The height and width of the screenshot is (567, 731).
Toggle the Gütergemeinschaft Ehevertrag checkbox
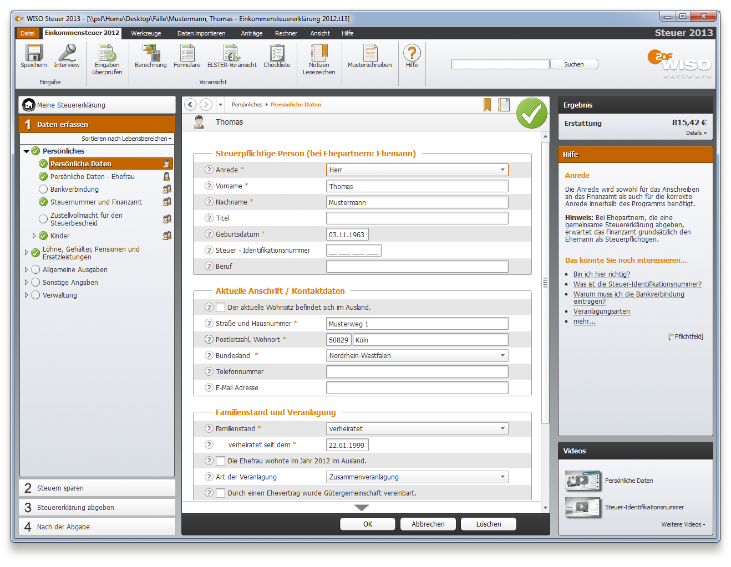tap(221, 493)
